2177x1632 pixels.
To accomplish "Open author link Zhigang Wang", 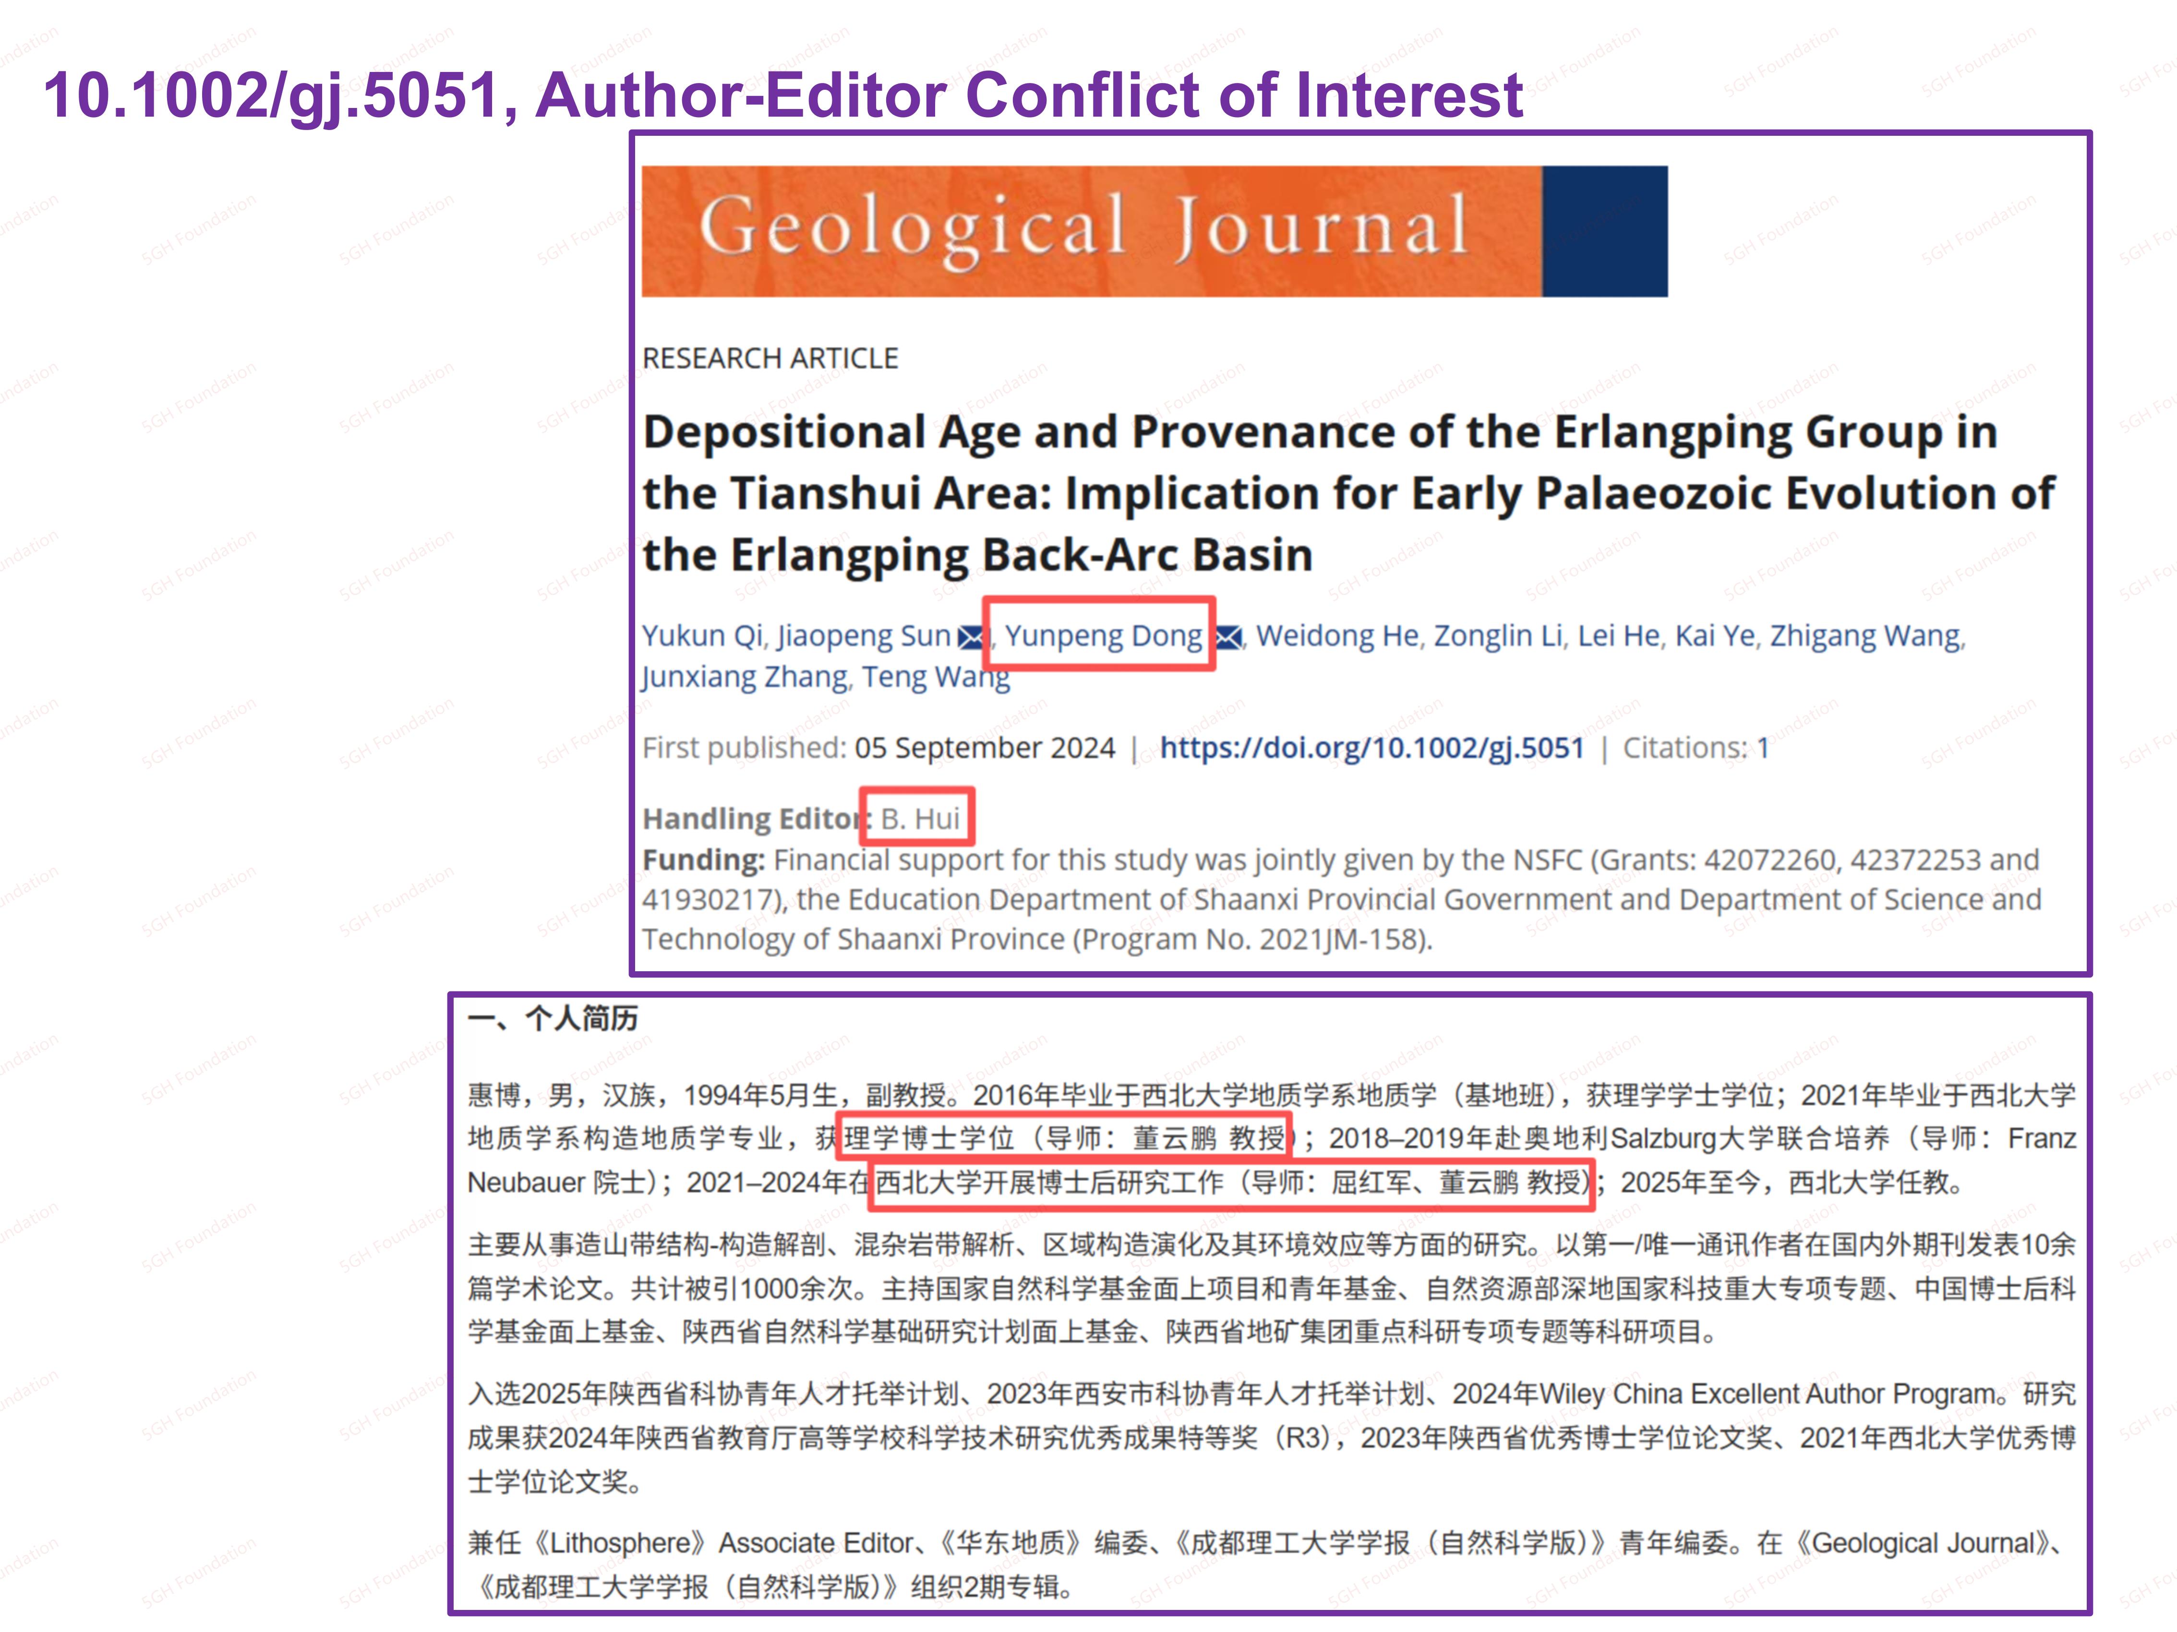I will pos(1865,635).
